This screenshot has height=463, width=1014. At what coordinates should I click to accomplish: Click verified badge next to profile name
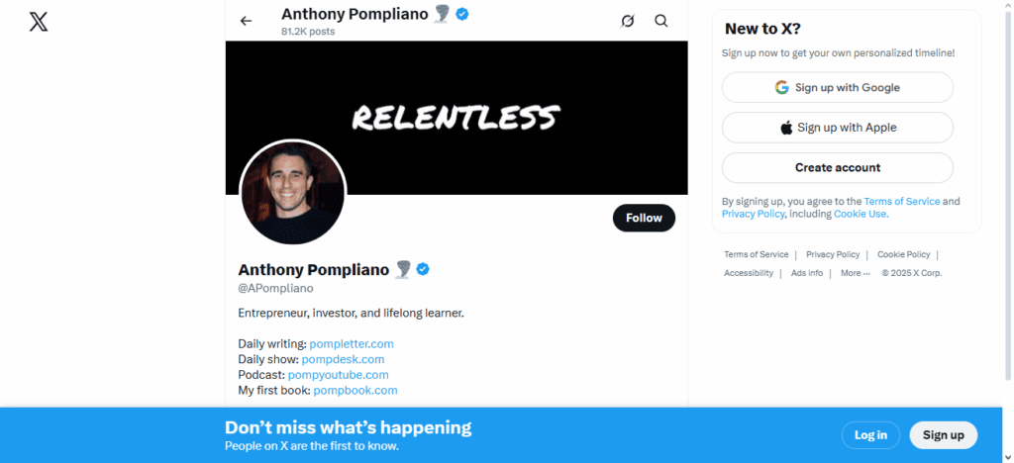tap(422, 269)
